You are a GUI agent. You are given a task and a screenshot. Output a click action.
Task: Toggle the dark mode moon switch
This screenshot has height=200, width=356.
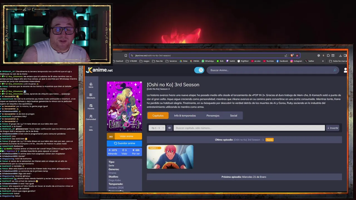[x=199, y=70]
